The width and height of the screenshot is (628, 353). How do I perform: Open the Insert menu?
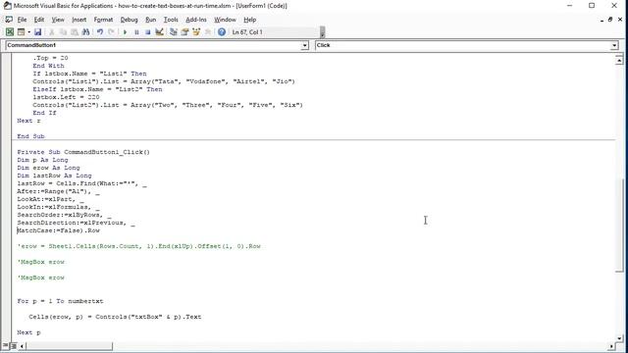pyautogui.click(x=78, y=20)
